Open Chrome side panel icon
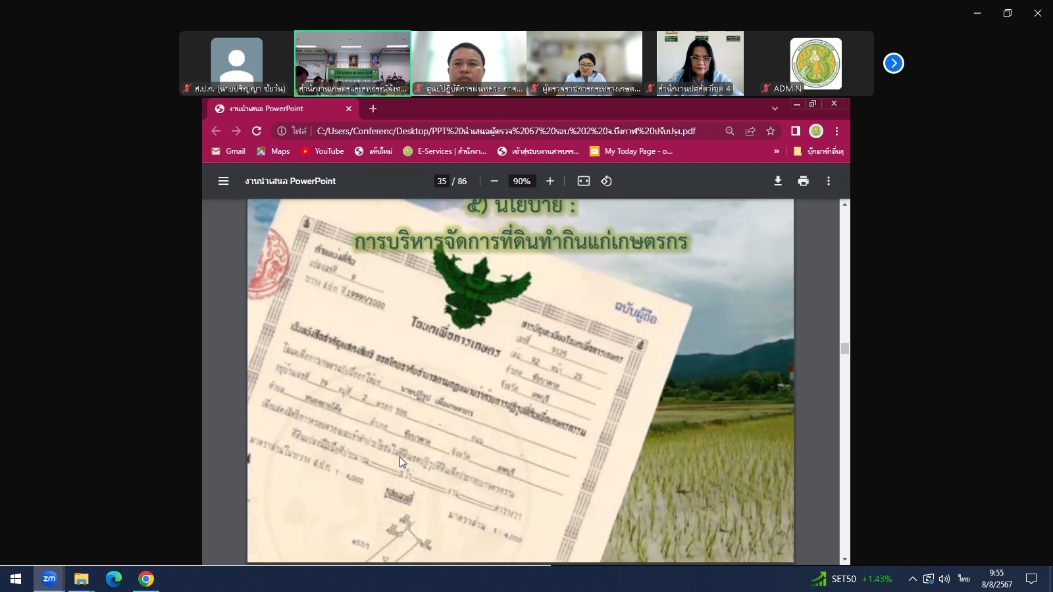 796,131
